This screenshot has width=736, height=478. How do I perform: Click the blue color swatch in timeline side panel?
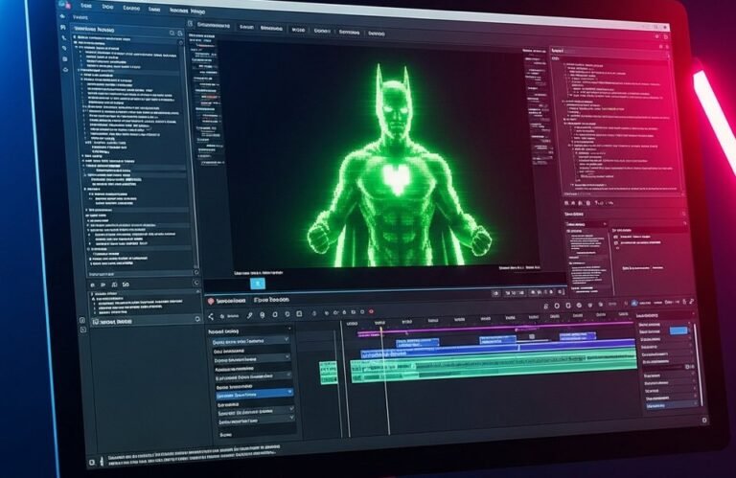(678, 330)
